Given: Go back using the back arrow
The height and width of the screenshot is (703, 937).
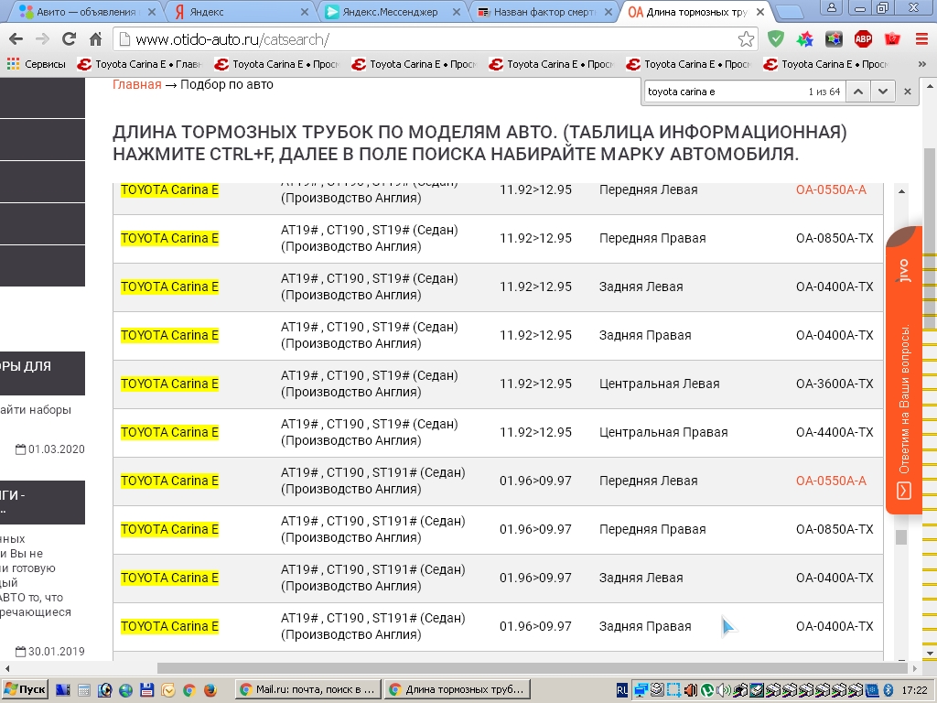Looking at the screenshot, I should tap(15, 39).
